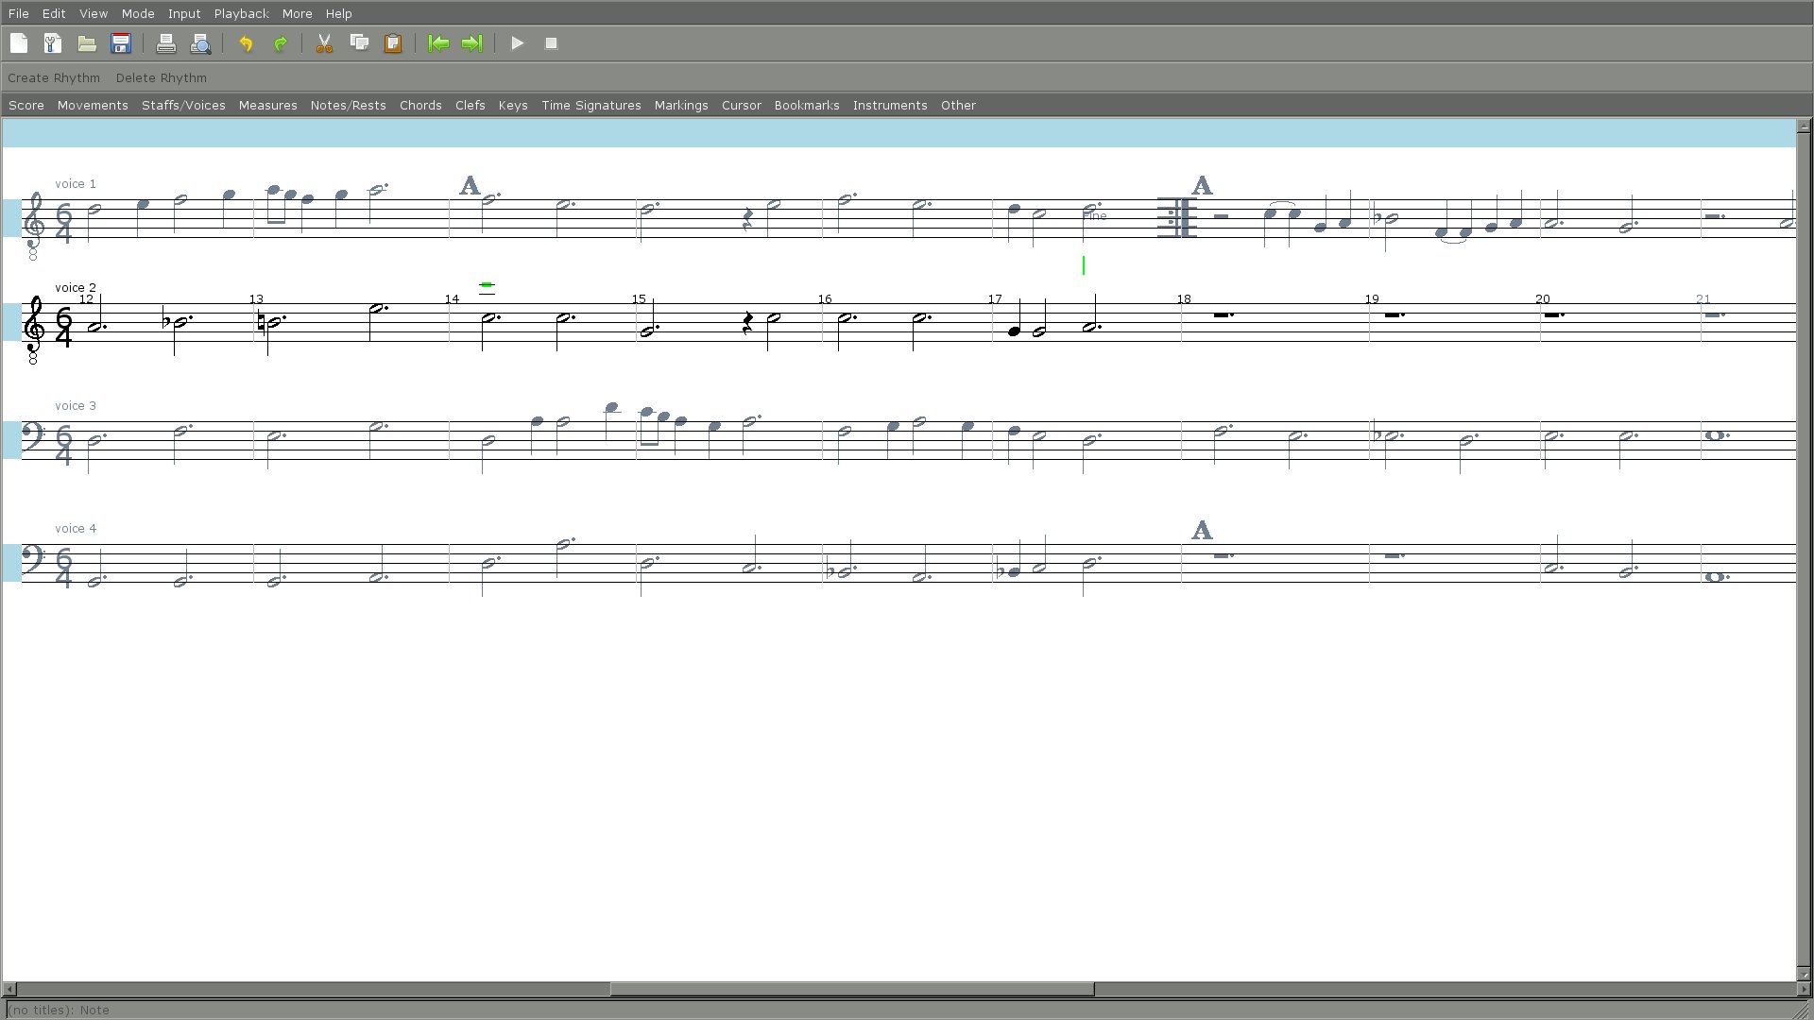Start playback with the play button
The width and height of the screenshot is (1814, 1020).
517,43
